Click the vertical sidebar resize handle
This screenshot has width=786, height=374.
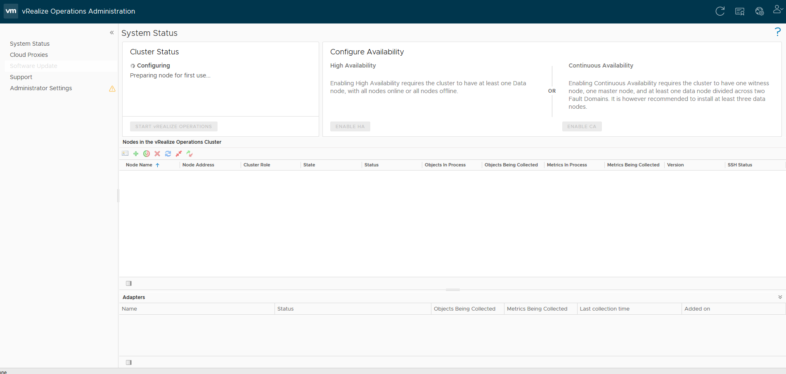click(118, 196)
